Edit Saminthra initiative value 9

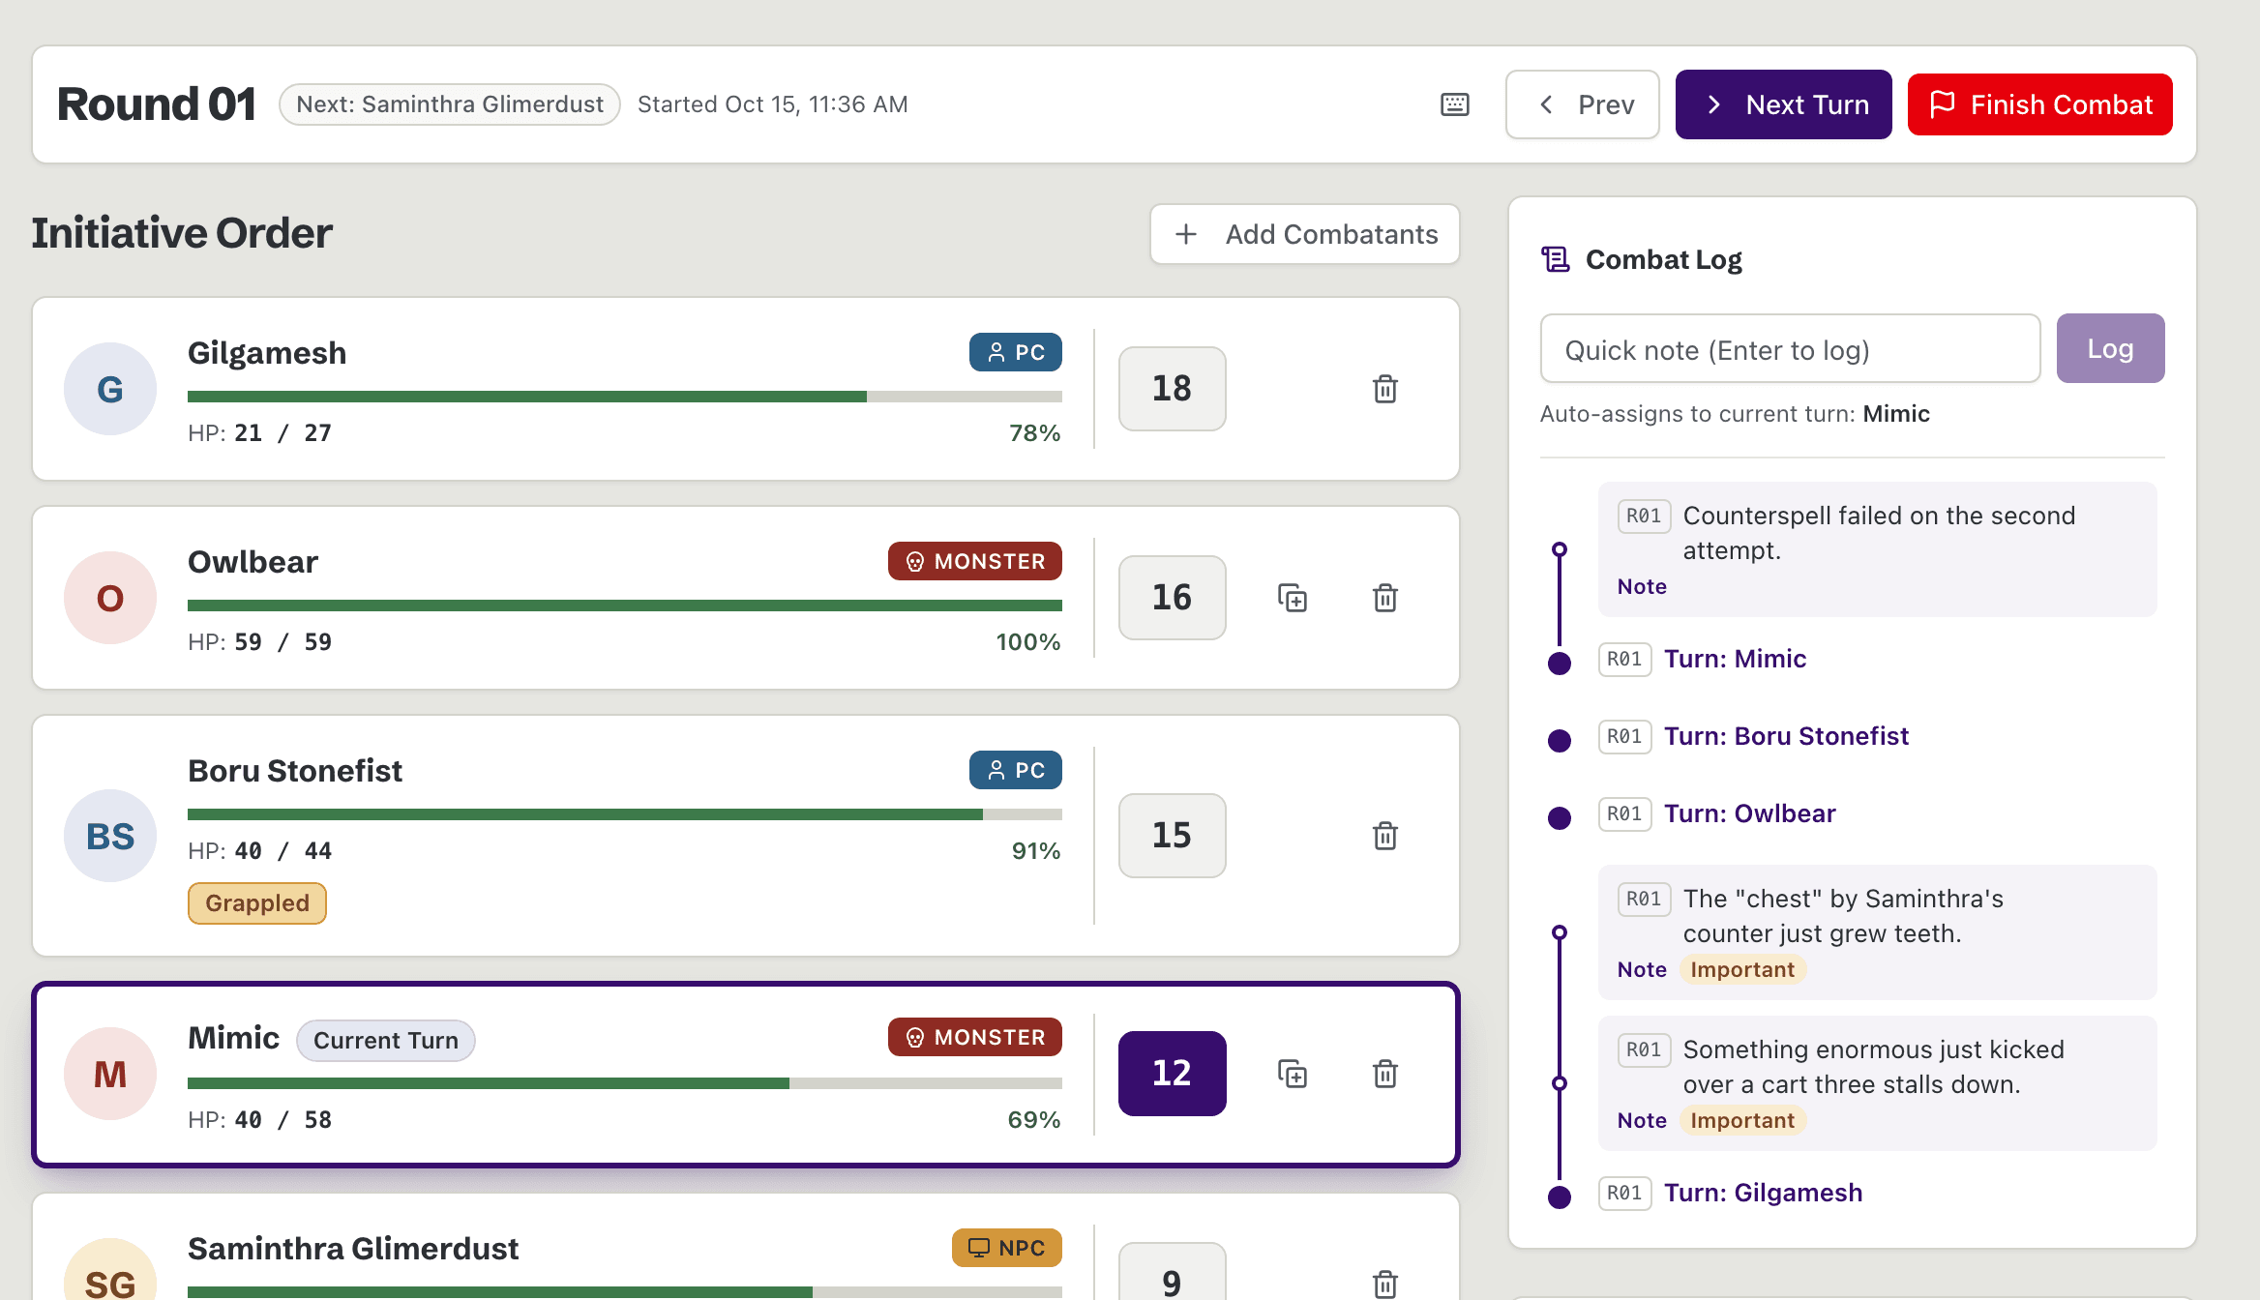pos(1172,1273)
